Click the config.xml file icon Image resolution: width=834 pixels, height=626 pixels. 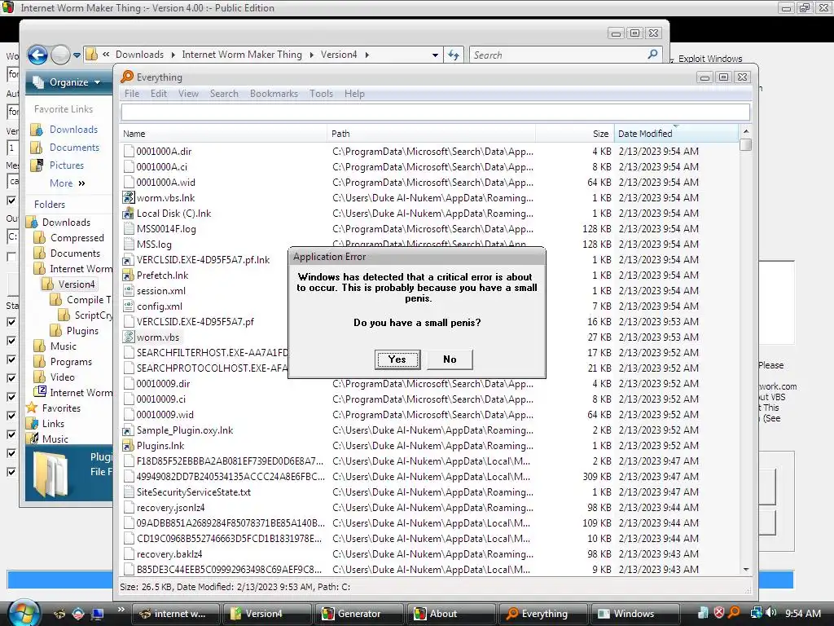(128, 306)
